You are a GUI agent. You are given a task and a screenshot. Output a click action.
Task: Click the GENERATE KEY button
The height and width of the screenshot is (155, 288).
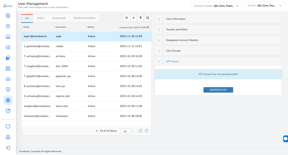(218, 90)
